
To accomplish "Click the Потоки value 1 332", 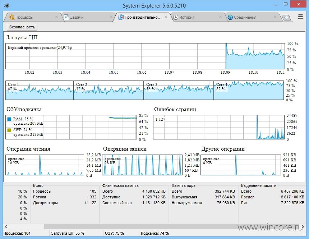I will click(91, 197).
